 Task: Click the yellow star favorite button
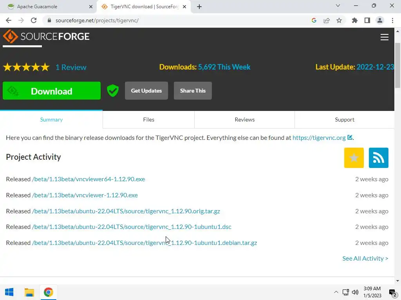(x=354, y=158)
